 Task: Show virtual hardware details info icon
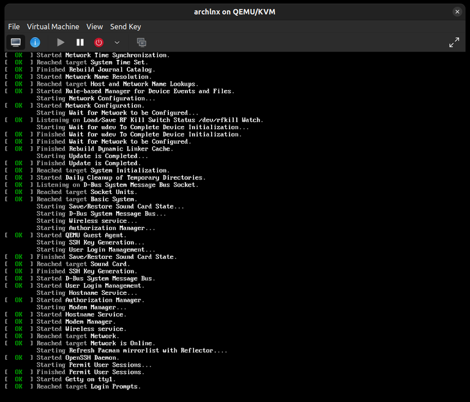[x=35, y=43]
